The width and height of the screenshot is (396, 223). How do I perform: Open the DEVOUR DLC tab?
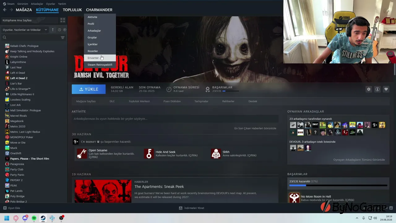(x=112, y=101)
